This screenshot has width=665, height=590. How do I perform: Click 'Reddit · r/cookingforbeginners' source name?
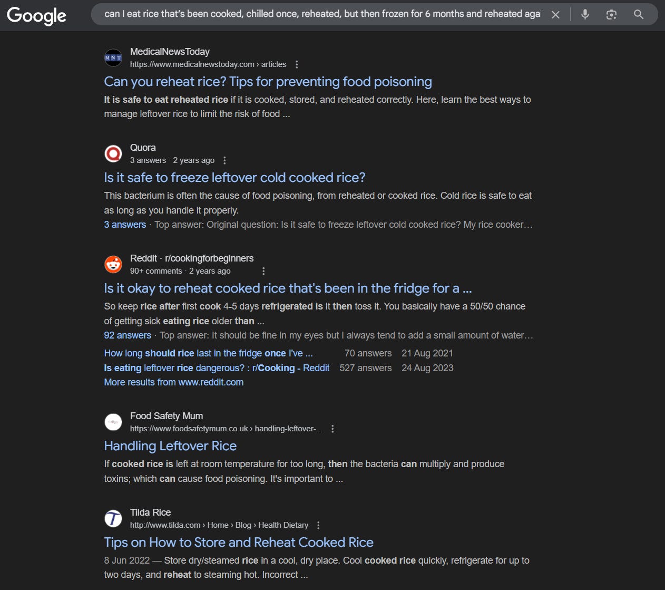click(192, 258)
